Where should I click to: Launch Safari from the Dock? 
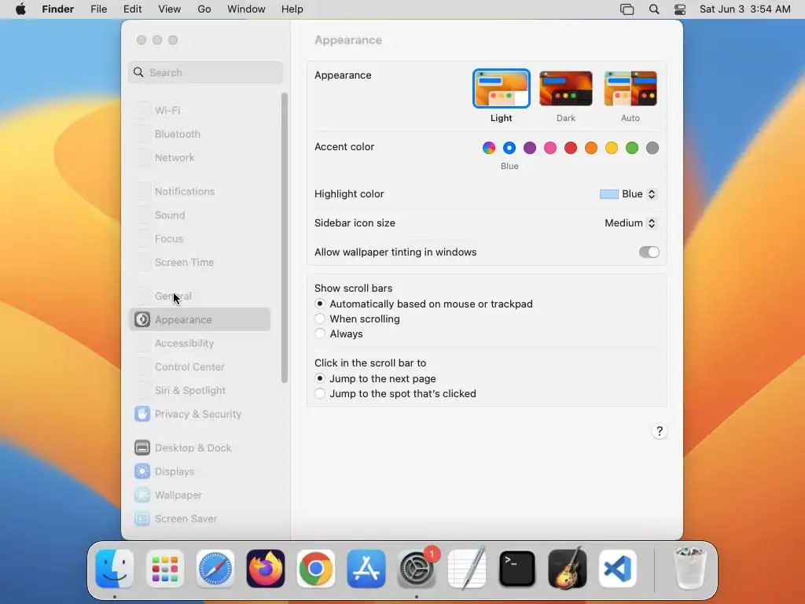click(215, 569)
